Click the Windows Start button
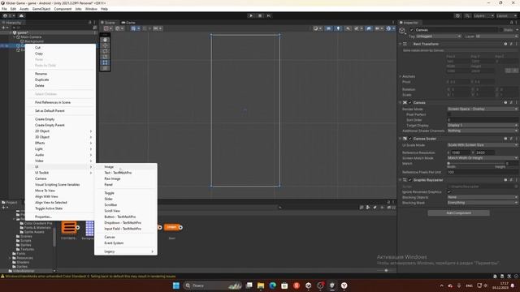Viewport: 520px width, 292px height. 176,286
